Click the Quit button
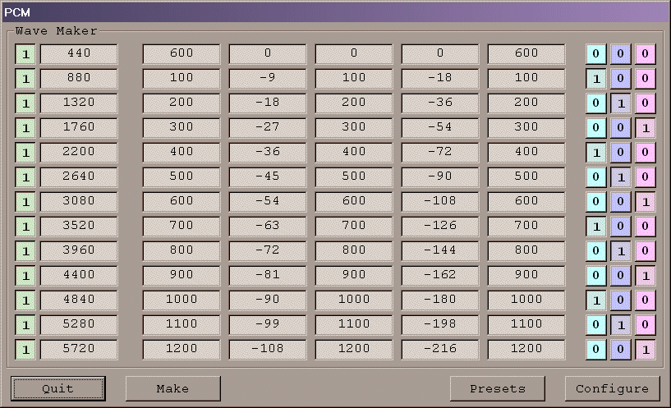 [x=57, y=388]
